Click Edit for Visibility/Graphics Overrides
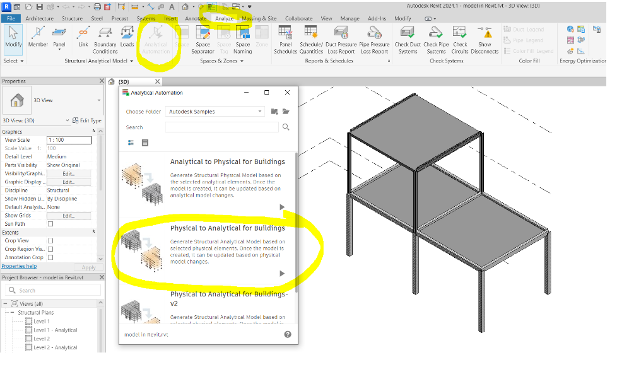Image resolution: width=629 pixels, height=367 pixels. pos(69,173)
